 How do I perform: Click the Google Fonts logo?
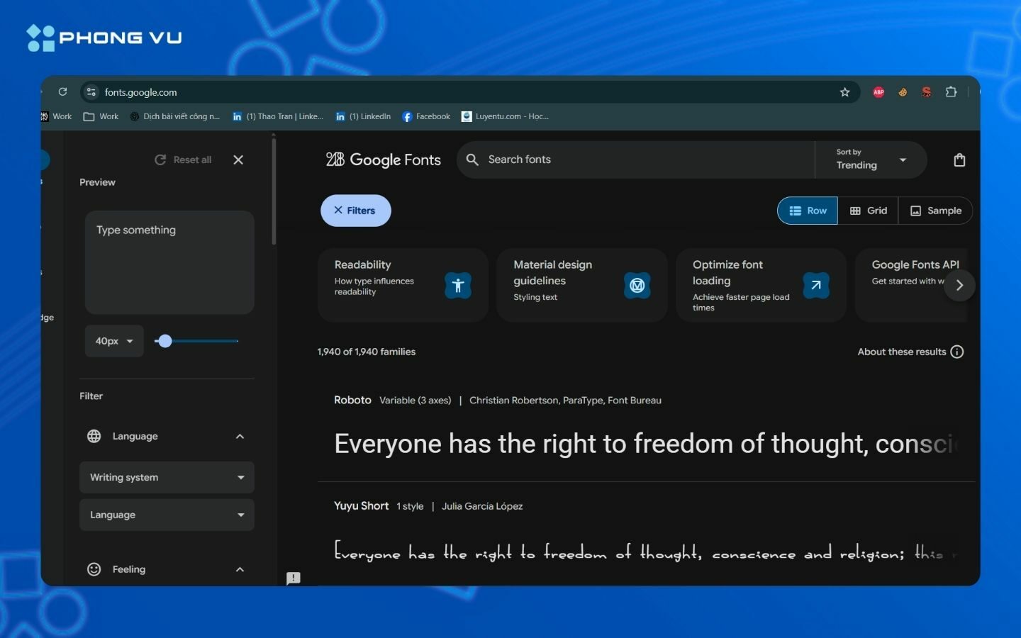383,160
